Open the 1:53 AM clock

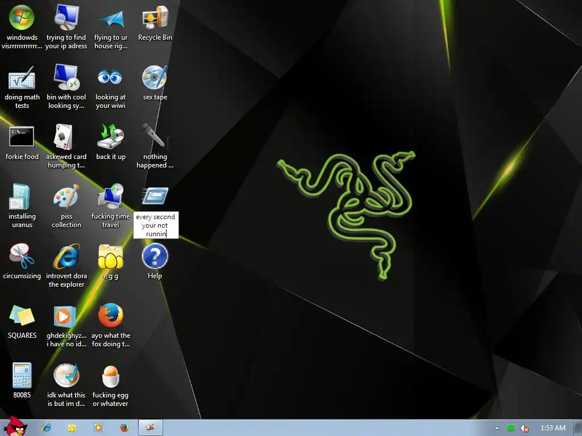tap(552, 428)
